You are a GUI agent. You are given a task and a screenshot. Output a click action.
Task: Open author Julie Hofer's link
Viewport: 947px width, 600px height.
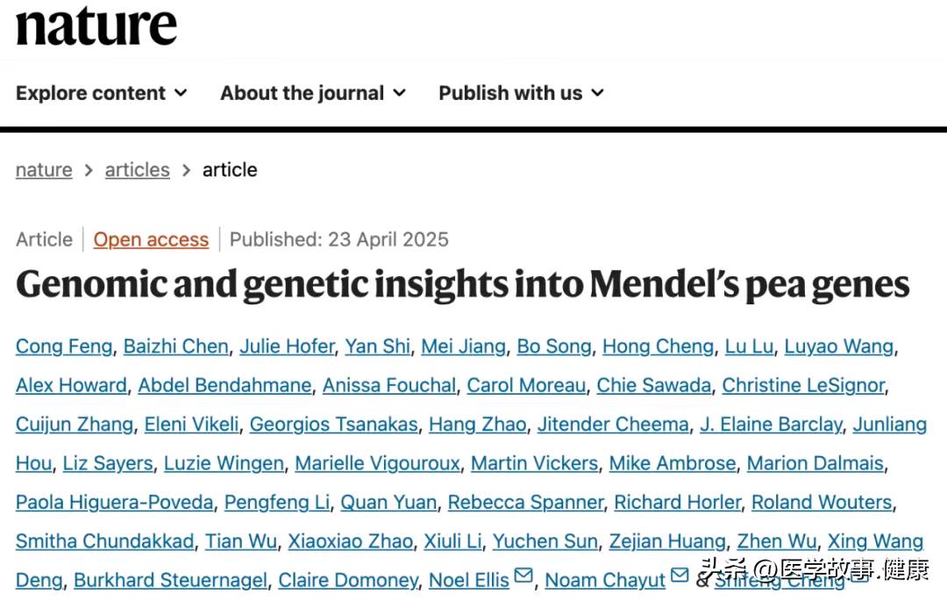pyautogui.click(x=287, y=346)
